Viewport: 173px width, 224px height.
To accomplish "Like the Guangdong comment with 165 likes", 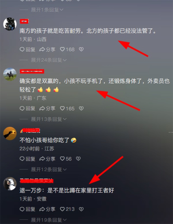I will point(67,109).
